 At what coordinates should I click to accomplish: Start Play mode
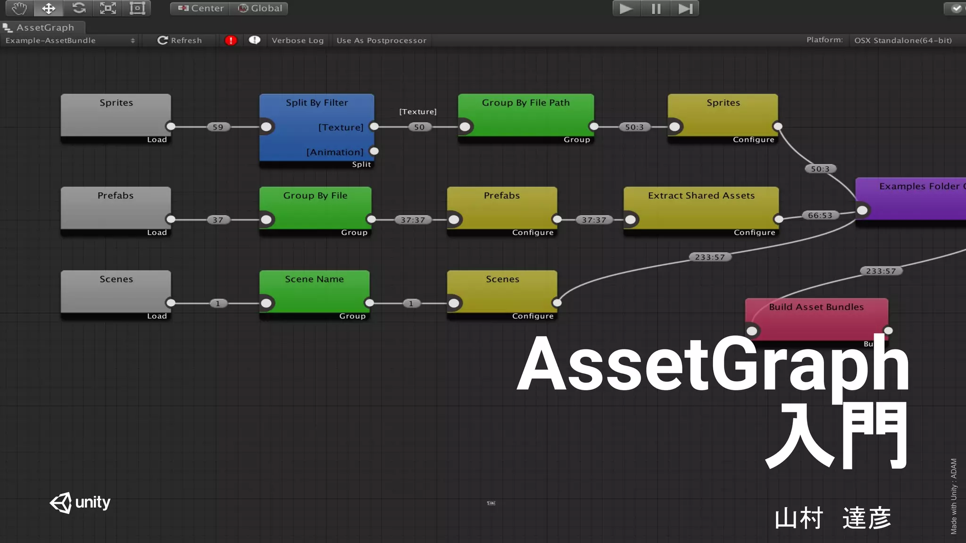coord(626,8)
